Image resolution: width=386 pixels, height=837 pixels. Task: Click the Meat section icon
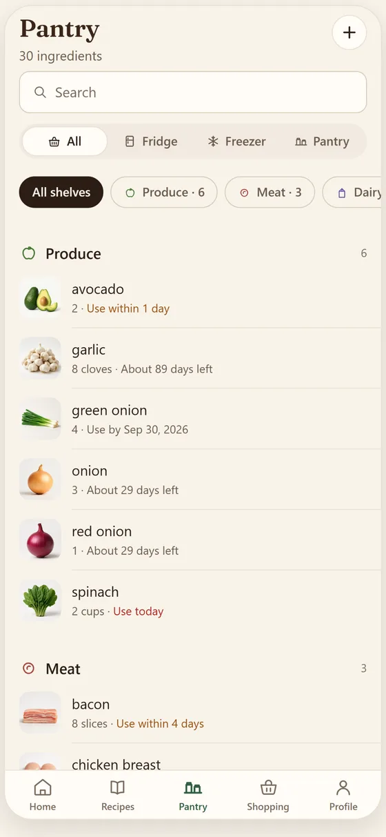click(x=28, y=669)
